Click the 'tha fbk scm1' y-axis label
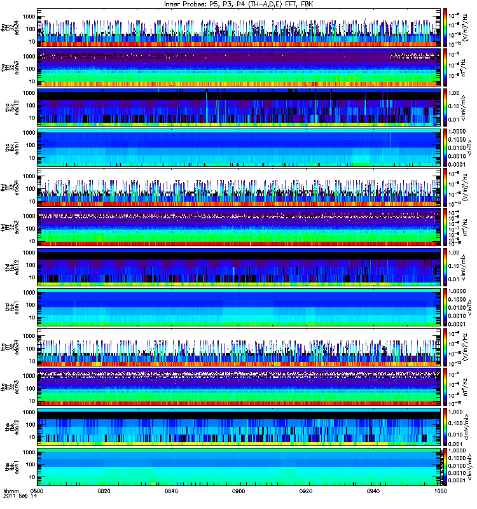This screenshot has height=509, width=477. click(x=12, y=148)
